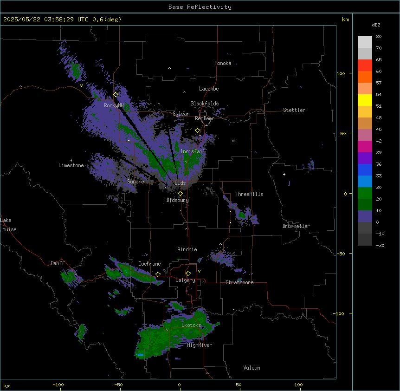This screenshot has height=391, width=400.
Task: Choose the bright green legend swatch below 30
Action: click(365, 193)
